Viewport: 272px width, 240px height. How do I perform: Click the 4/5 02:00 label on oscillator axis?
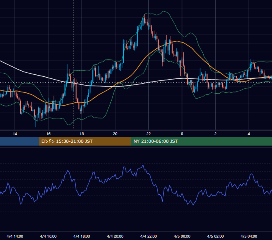click(215, 236)
